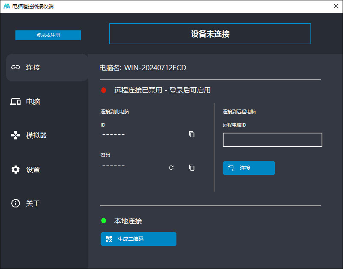The height and width of the screenshot is (269, 343).
Task: Click the 设备未连接 status banner
Action: click(x=210, y=33)
